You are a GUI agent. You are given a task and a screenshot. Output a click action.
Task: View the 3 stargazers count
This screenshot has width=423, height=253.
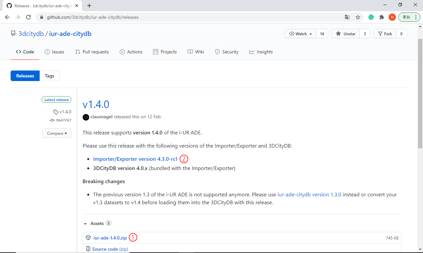[365, 34]
